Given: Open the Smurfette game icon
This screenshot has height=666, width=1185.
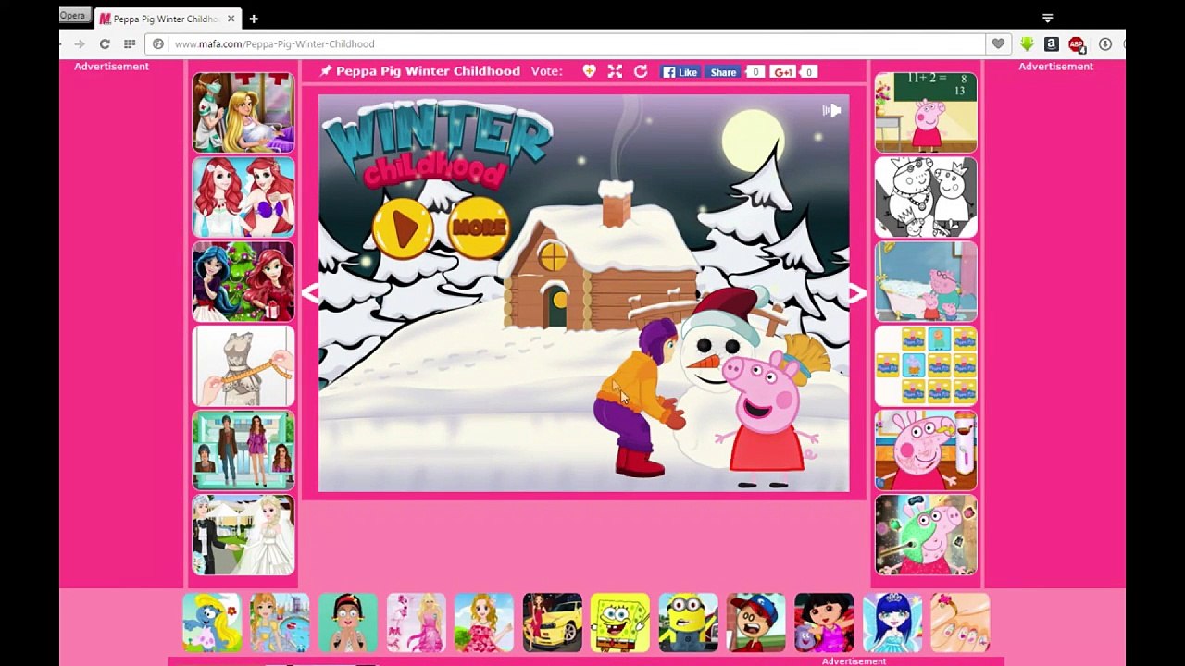Looking at the screenshot, I should pos(211,623).
